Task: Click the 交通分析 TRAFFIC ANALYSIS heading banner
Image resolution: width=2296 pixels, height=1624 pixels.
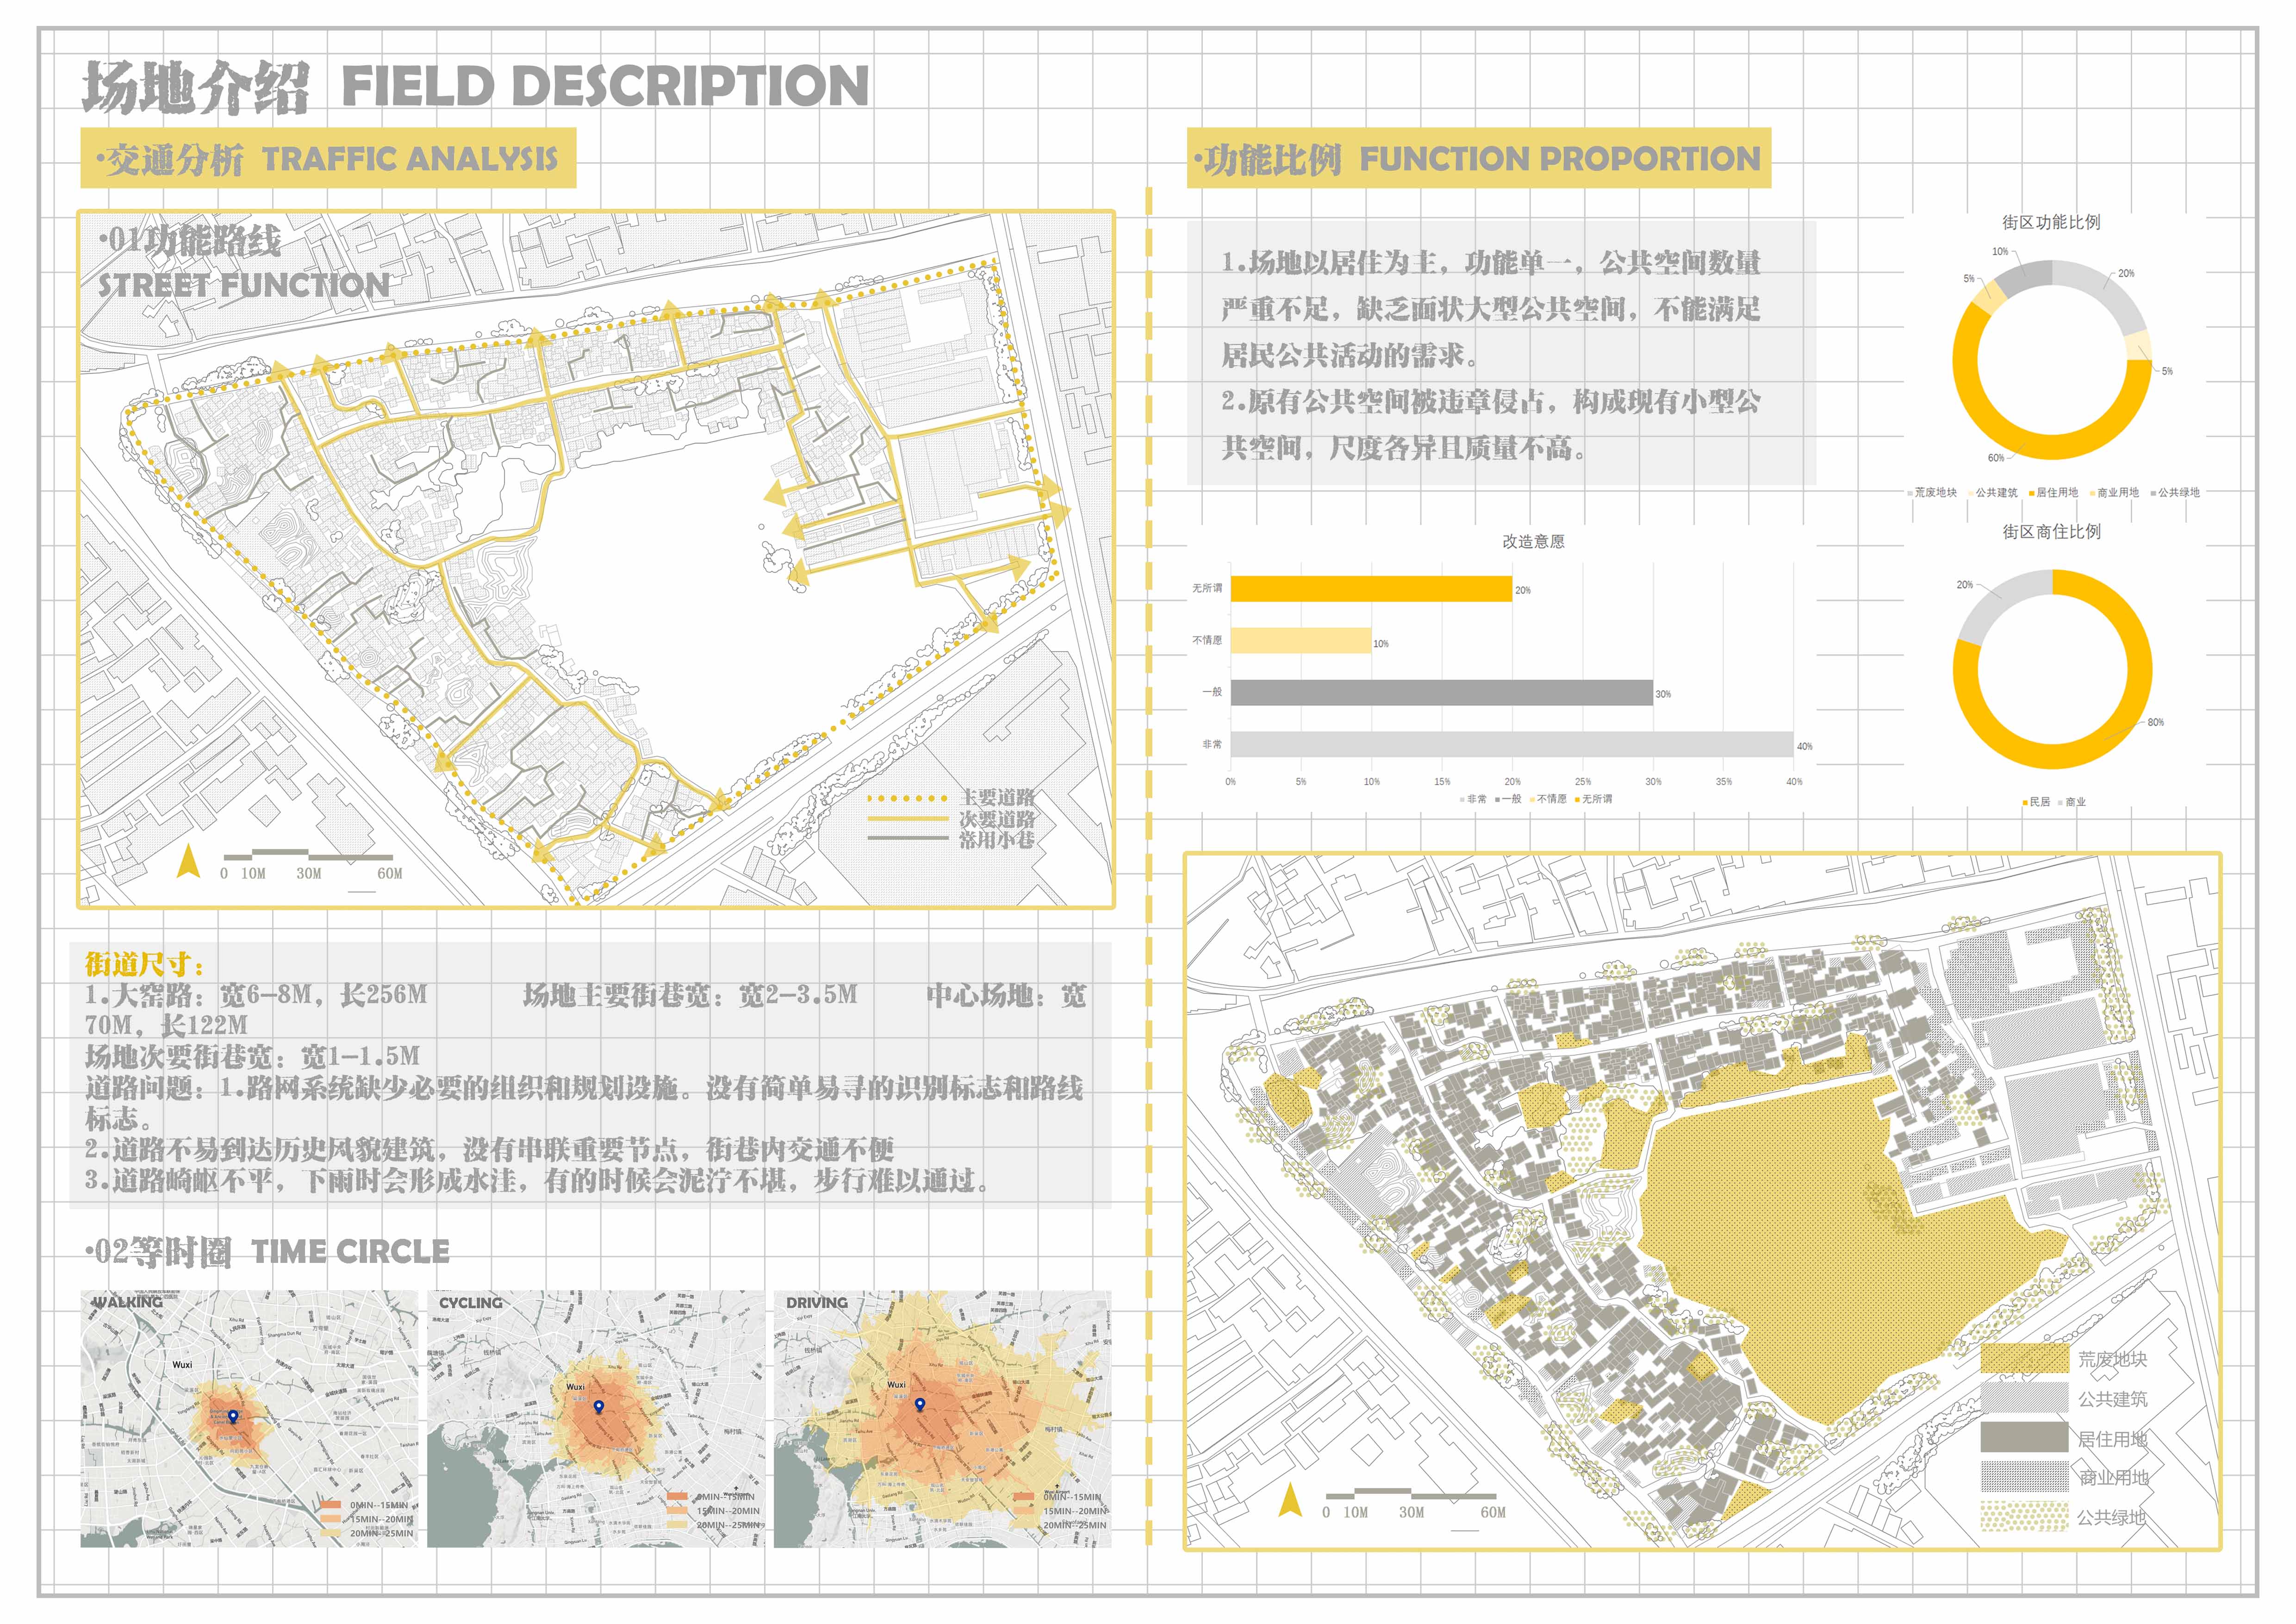Action: 328,158
